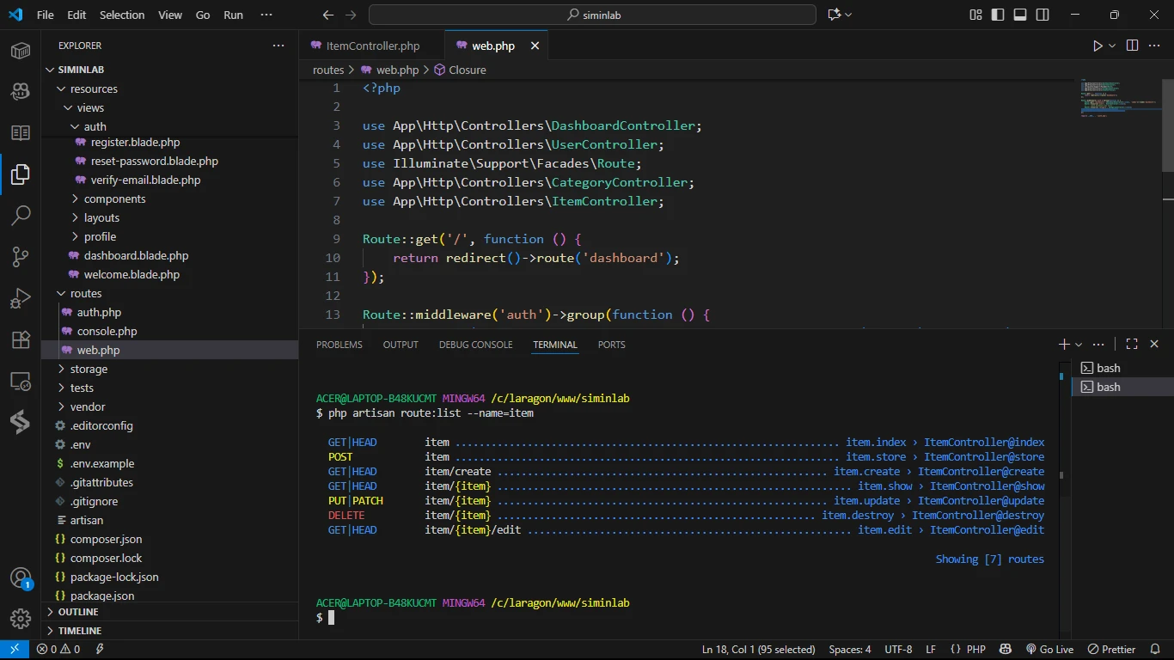Switch to the ItemController.php tab
The width and height of the screenshot is (1174, 660).
[373, 46]
